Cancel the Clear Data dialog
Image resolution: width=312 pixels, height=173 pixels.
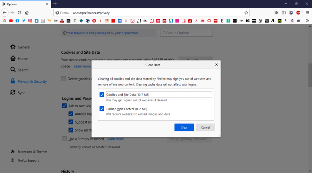coord(205,127)
